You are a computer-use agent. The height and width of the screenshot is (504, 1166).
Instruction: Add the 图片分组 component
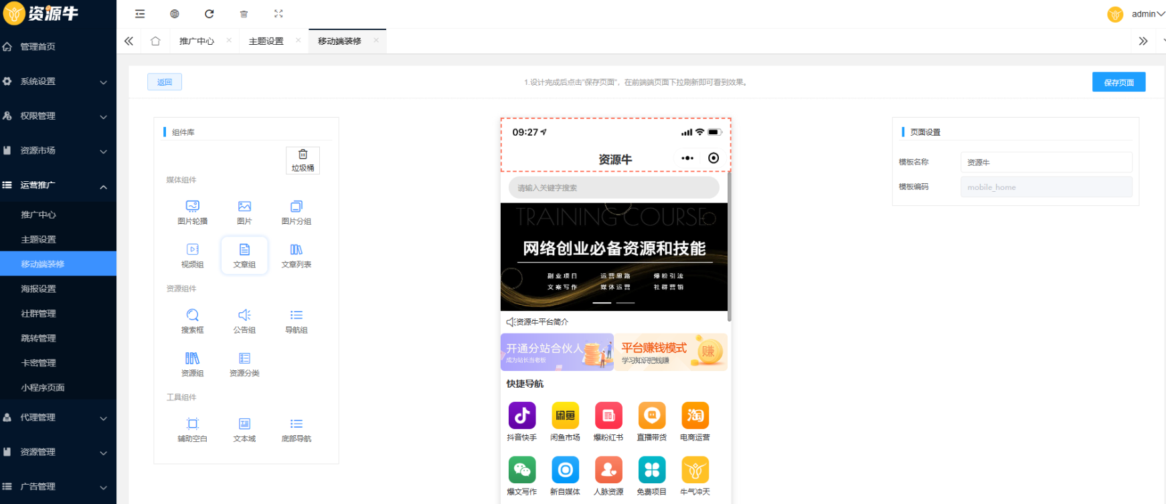pos(297,212)
